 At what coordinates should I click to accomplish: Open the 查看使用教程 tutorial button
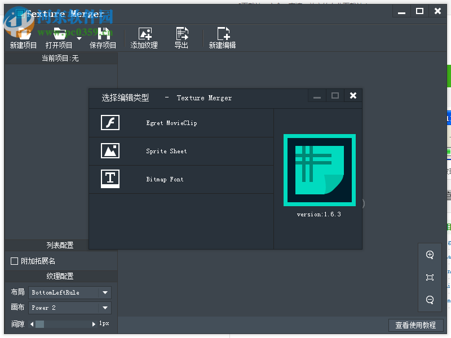point(415,325)
